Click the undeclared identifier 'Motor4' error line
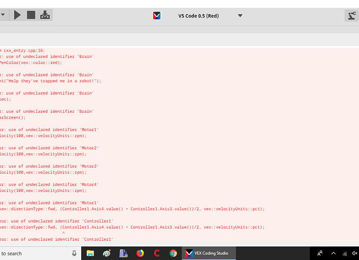This screenshot has width=359, height=260. coord(49,185)
